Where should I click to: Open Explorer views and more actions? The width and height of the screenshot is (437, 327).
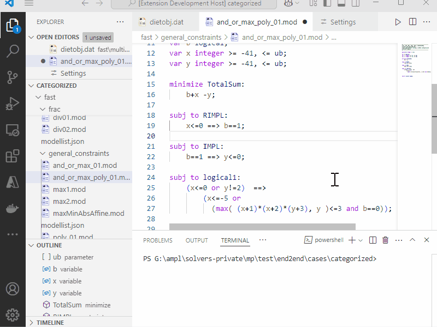coord(120,22)
